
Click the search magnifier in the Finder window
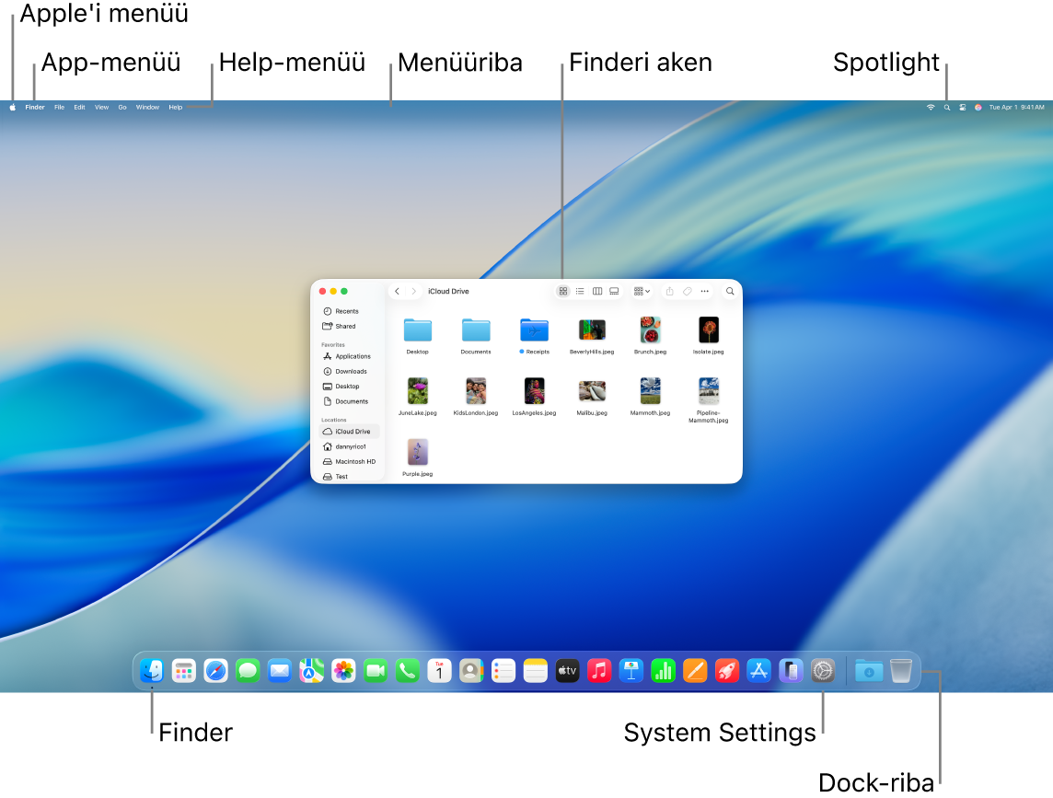coord(730,291)
